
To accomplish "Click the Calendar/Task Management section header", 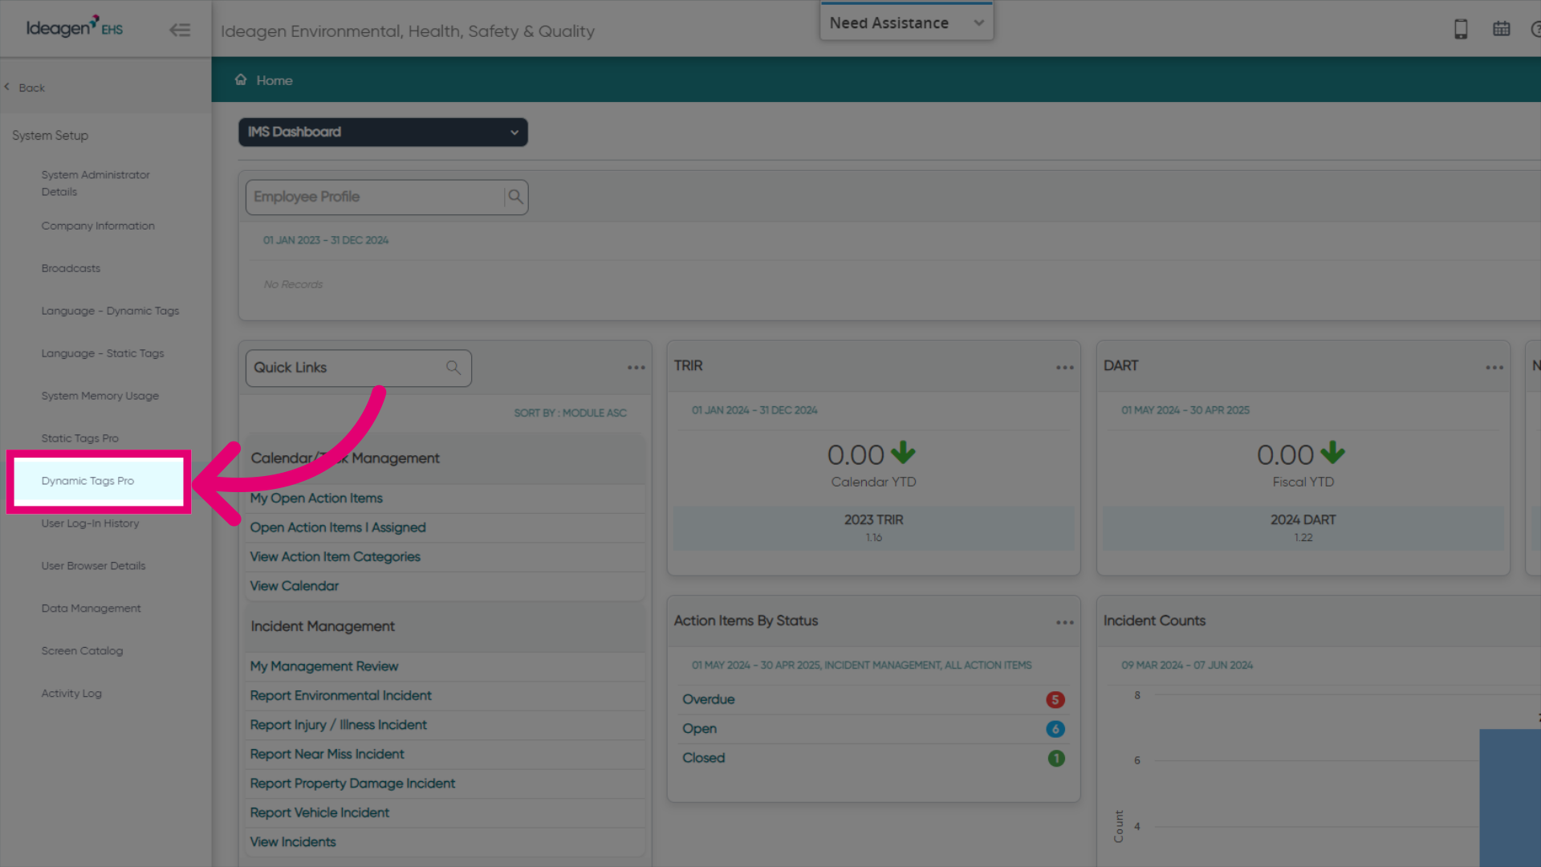I will coord(445,459).
